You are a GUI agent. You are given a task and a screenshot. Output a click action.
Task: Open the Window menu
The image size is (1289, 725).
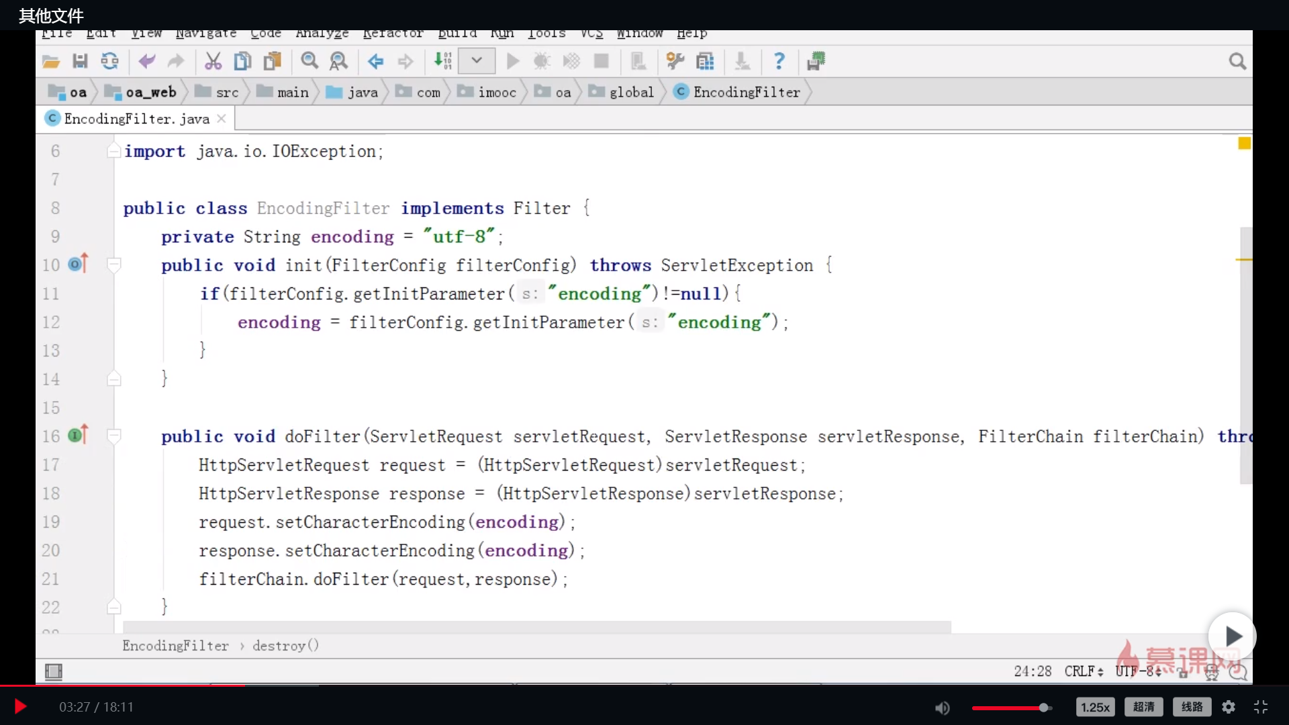click(x=640, y=34)
